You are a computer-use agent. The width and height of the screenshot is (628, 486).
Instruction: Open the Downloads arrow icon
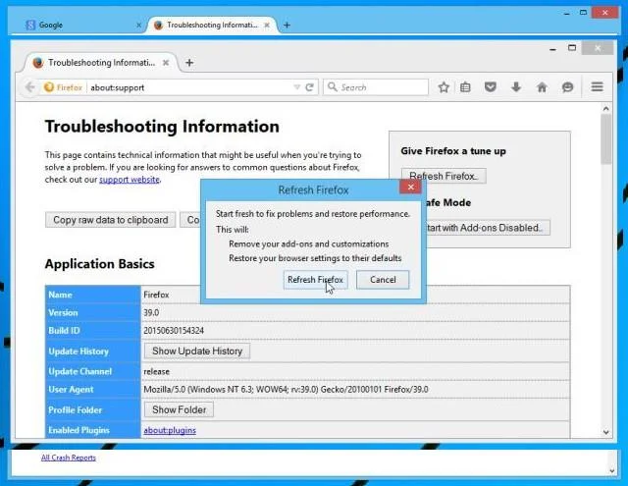[x=516, y=87]
